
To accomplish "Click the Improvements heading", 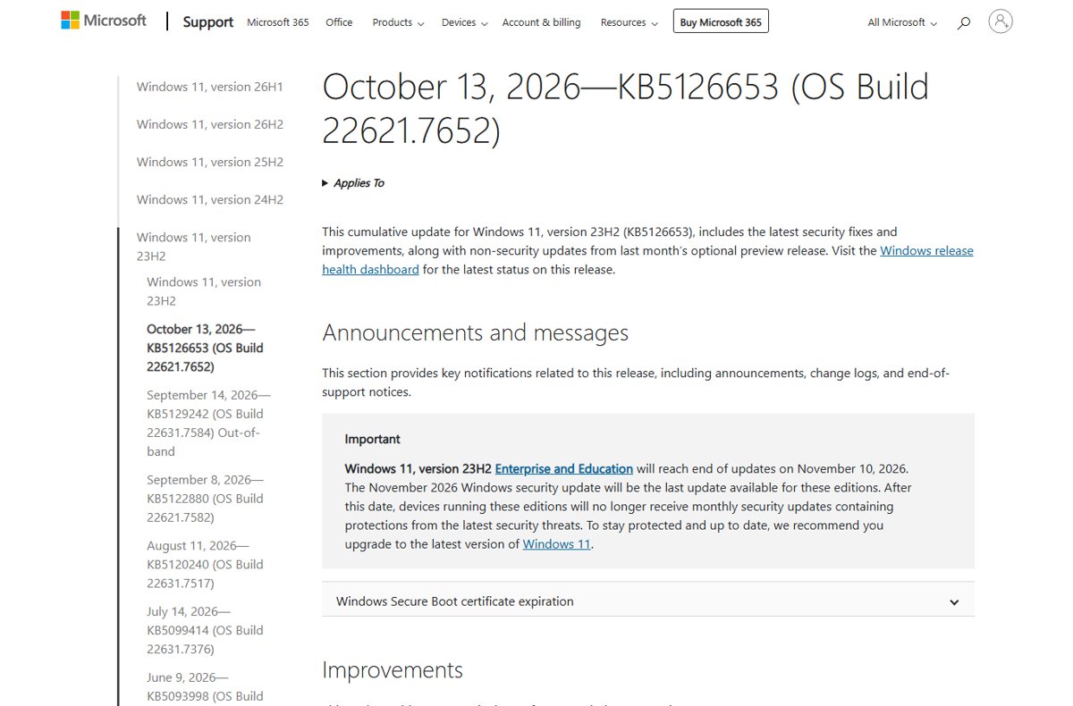I will [x=393, y=670].
